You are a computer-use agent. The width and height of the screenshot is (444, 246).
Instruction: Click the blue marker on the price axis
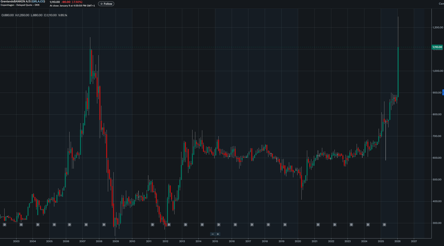(443, 93)
